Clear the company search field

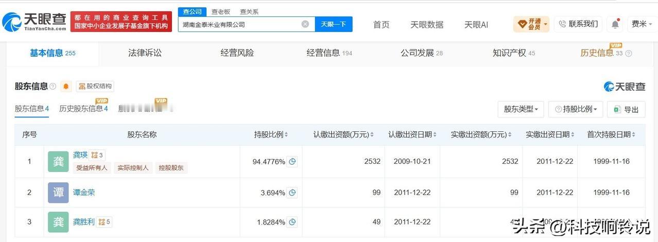[x=305, y=24]
